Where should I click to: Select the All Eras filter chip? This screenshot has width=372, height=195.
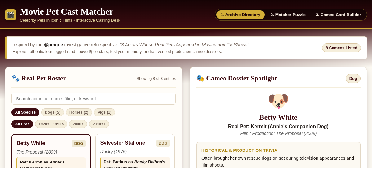pyautogui.click(x=22, y=124)
